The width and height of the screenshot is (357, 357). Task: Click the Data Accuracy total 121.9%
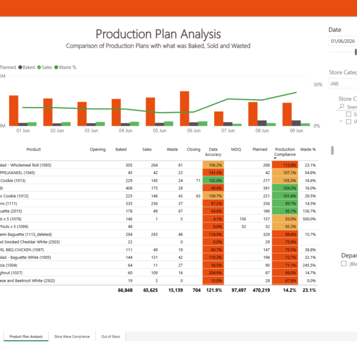click(214, 290)
